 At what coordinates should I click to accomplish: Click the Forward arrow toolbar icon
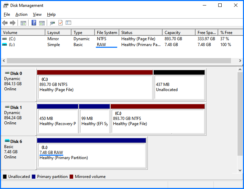[x=13, y=23]
